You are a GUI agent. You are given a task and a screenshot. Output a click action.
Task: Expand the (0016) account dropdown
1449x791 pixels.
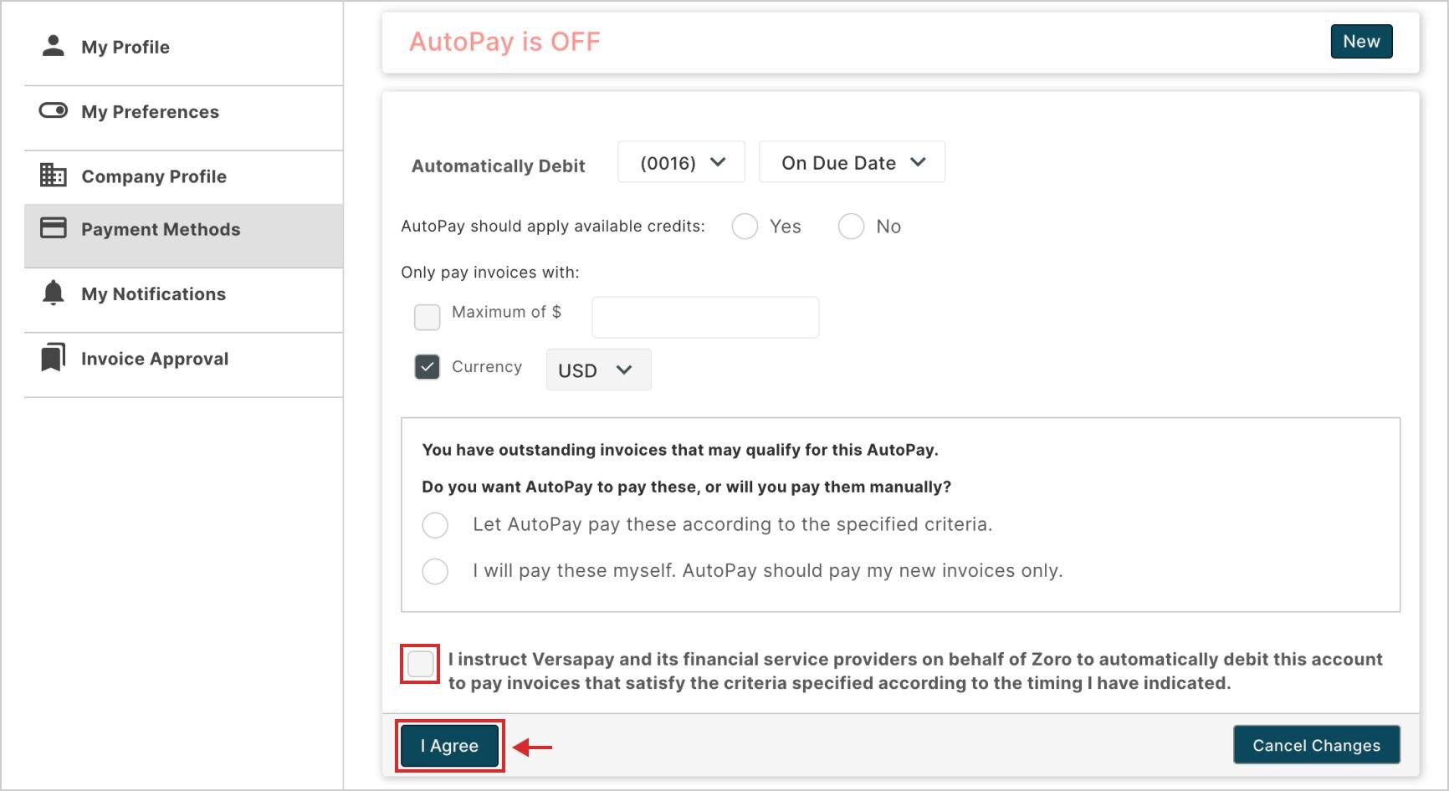click(x=681, y=162)
